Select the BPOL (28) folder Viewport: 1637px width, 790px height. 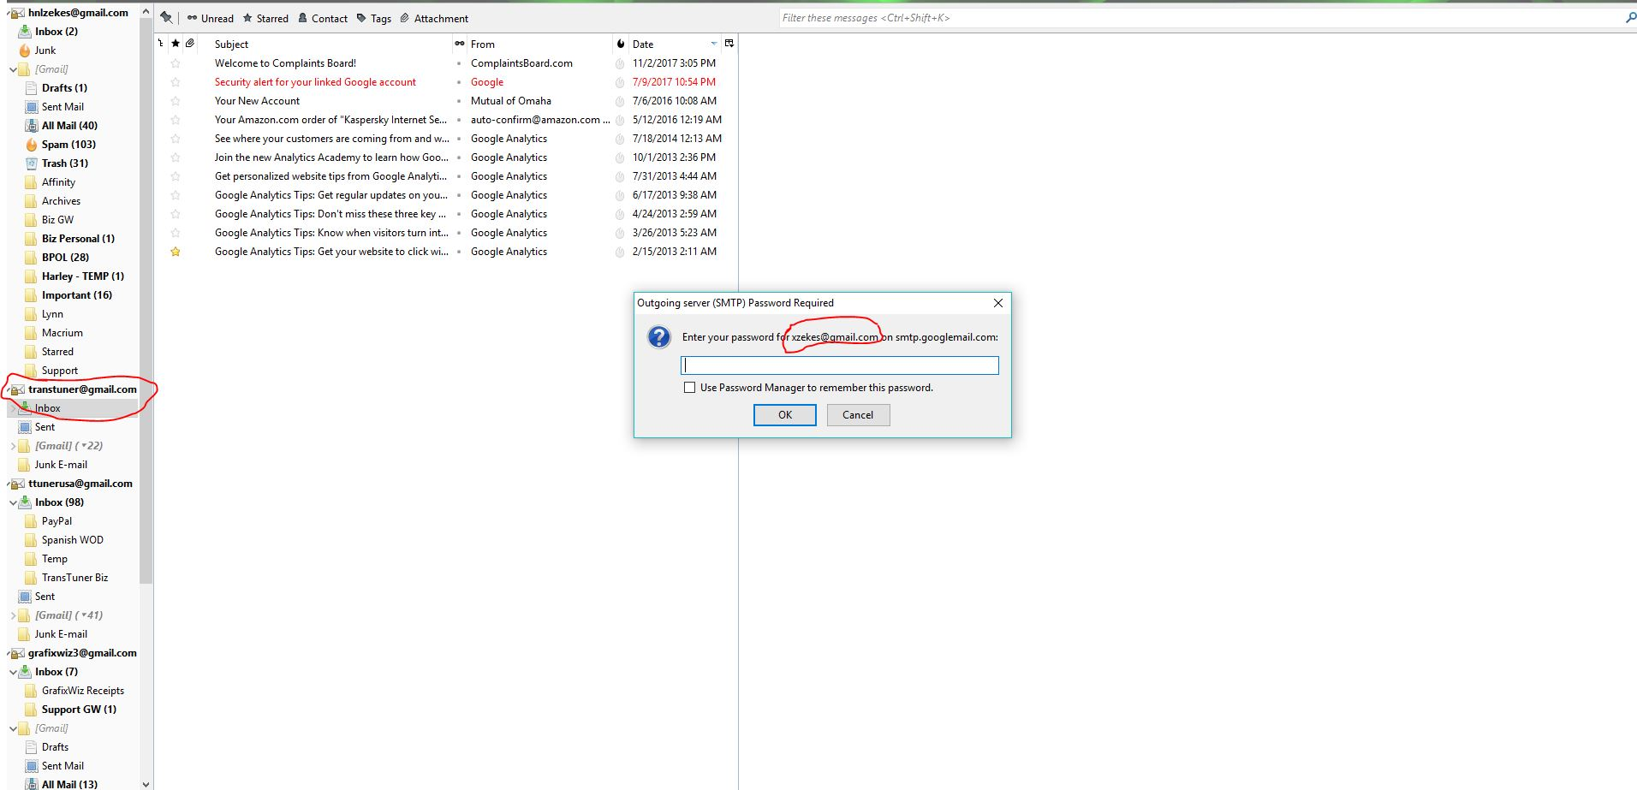tap(65, 258)
